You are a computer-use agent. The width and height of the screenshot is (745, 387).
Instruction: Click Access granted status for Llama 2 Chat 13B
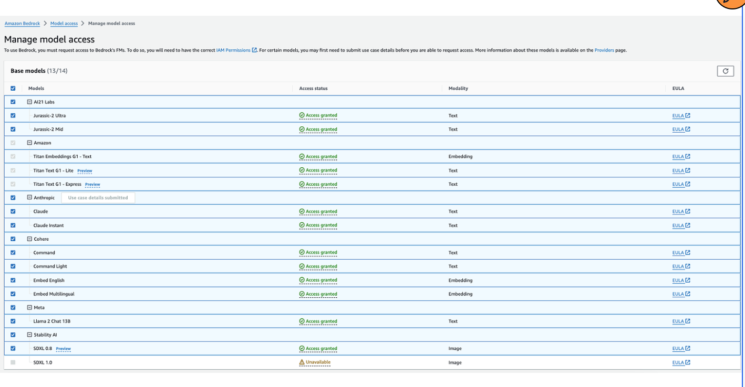[x=318, y=321]
